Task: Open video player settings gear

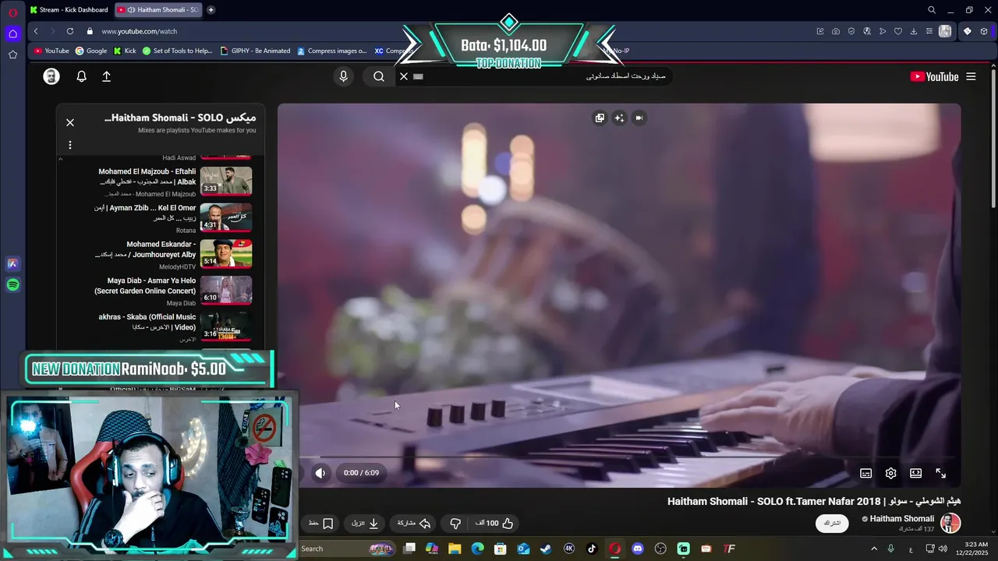Action: tap(890, 473)
